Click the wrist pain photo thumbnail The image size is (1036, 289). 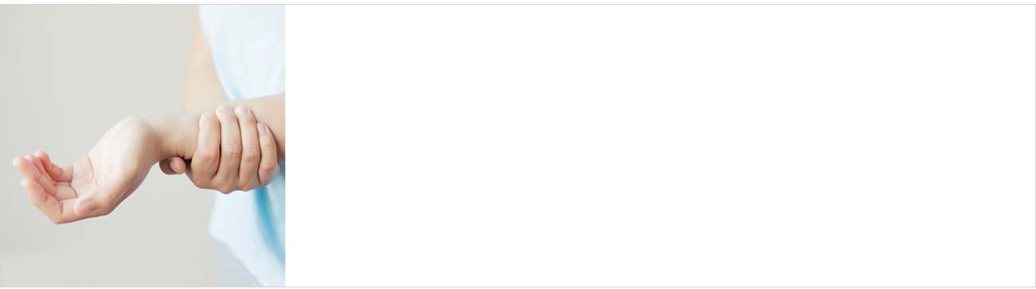coord(143,146)
